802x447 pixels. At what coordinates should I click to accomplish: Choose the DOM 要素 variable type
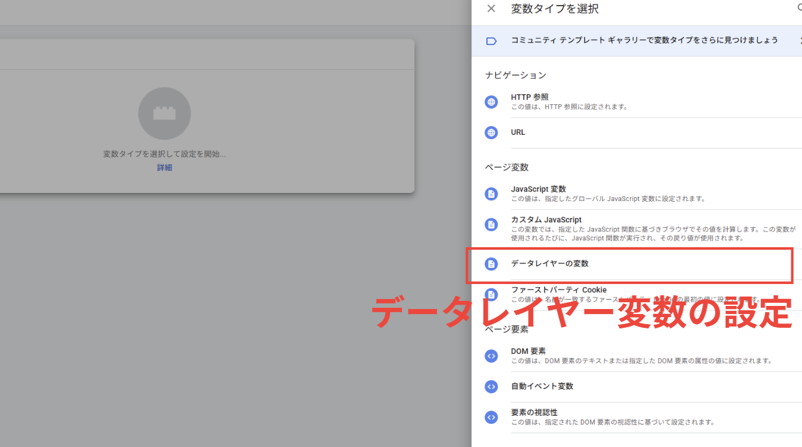tap(643, 356)
